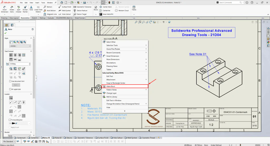Image resolution: width=270 pixels, height=146 pixels.
Task: Expand the context menu bottom chevron
Action: pyautogui.click(x=125, y=111)
